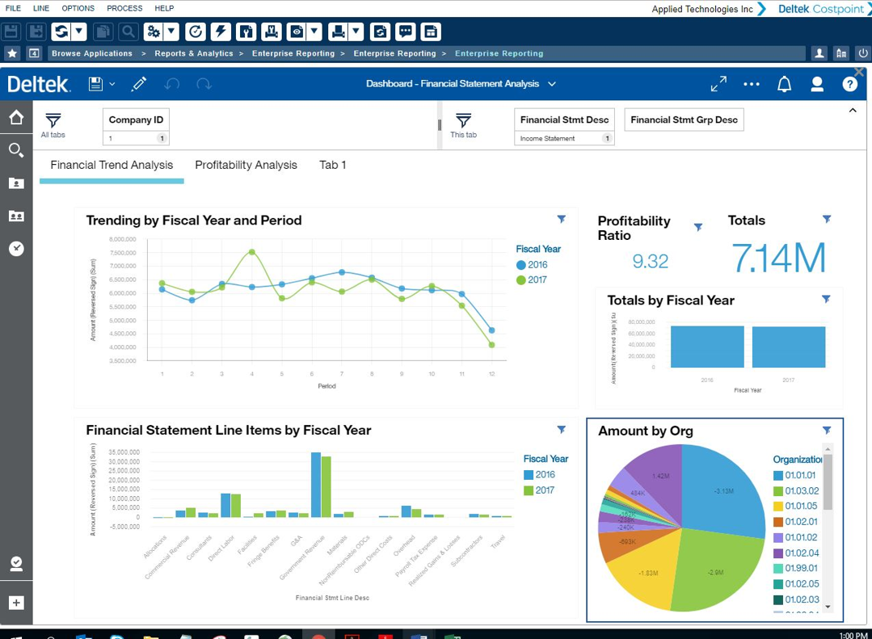Open filter on Trending by Fiscal Year chart
Image resolution: width=872 pixels, height=639 pixels.
pos(561,219)
